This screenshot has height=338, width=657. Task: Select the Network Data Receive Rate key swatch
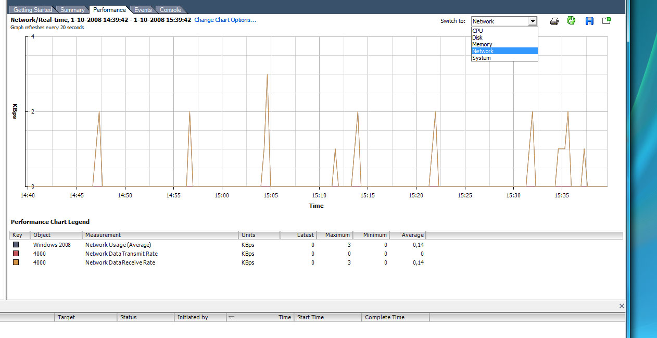tap(16, 262)
